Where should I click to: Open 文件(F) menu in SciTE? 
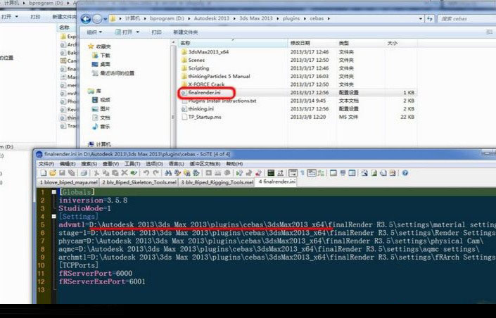pyautogui.click(x=46, y=164)
